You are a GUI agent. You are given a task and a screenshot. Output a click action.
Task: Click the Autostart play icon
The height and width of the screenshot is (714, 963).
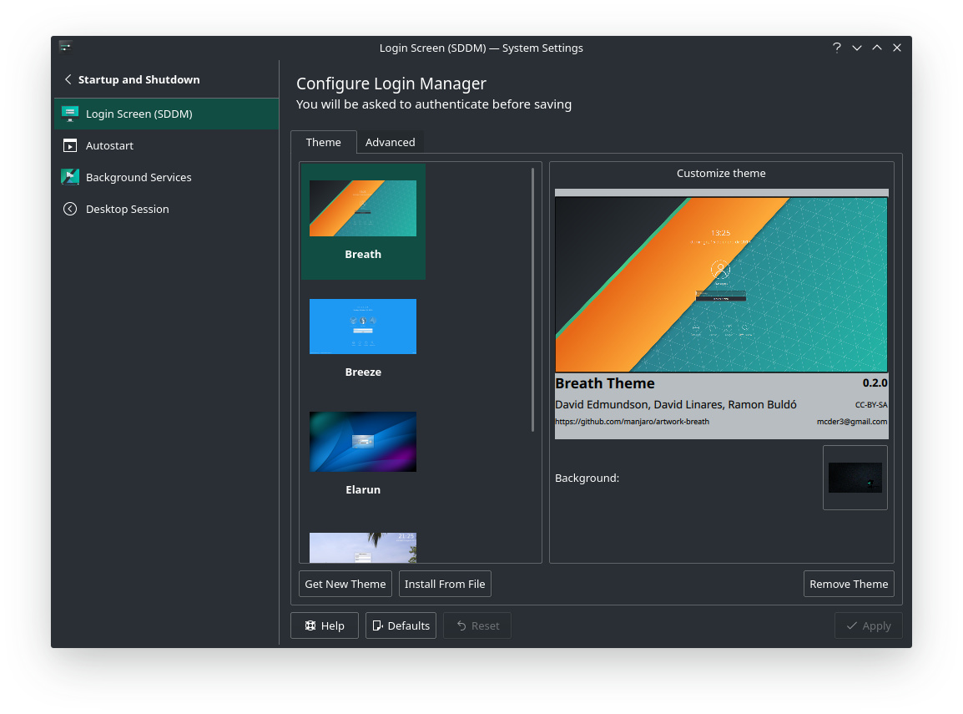pos(70,145)
